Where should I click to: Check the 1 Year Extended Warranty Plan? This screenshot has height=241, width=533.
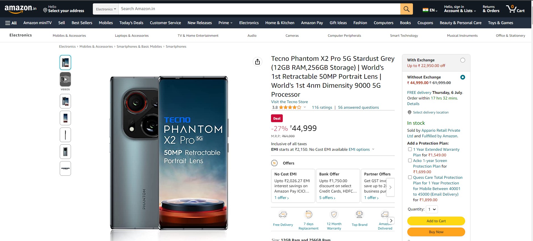click(410, 149)
